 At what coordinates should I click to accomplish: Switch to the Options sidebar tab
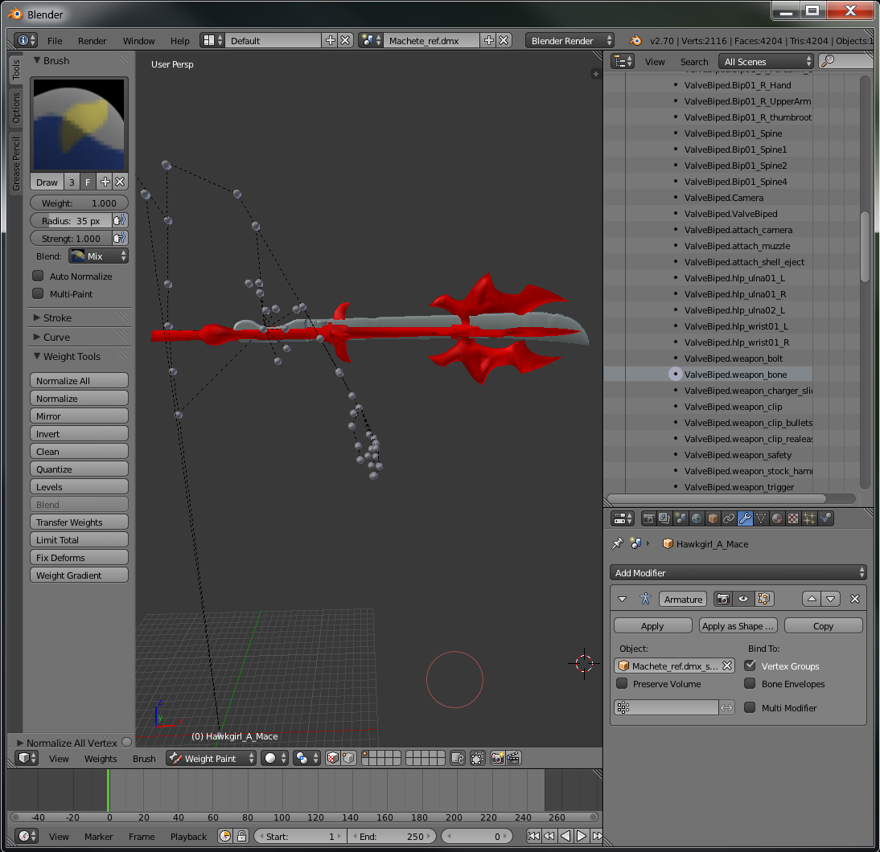16,108
